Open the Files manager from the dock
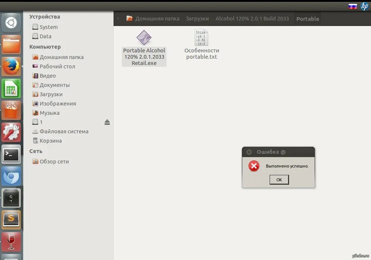Screen dimensions: 371x260 coord(11,45)
